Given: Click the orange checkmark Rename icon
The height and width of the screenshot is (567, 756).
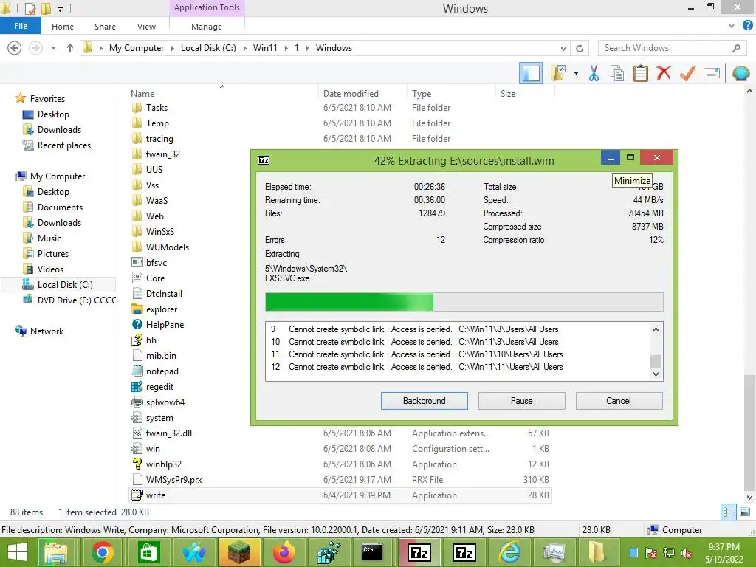Looking at the screenshot, I should (x=687, y=73).
